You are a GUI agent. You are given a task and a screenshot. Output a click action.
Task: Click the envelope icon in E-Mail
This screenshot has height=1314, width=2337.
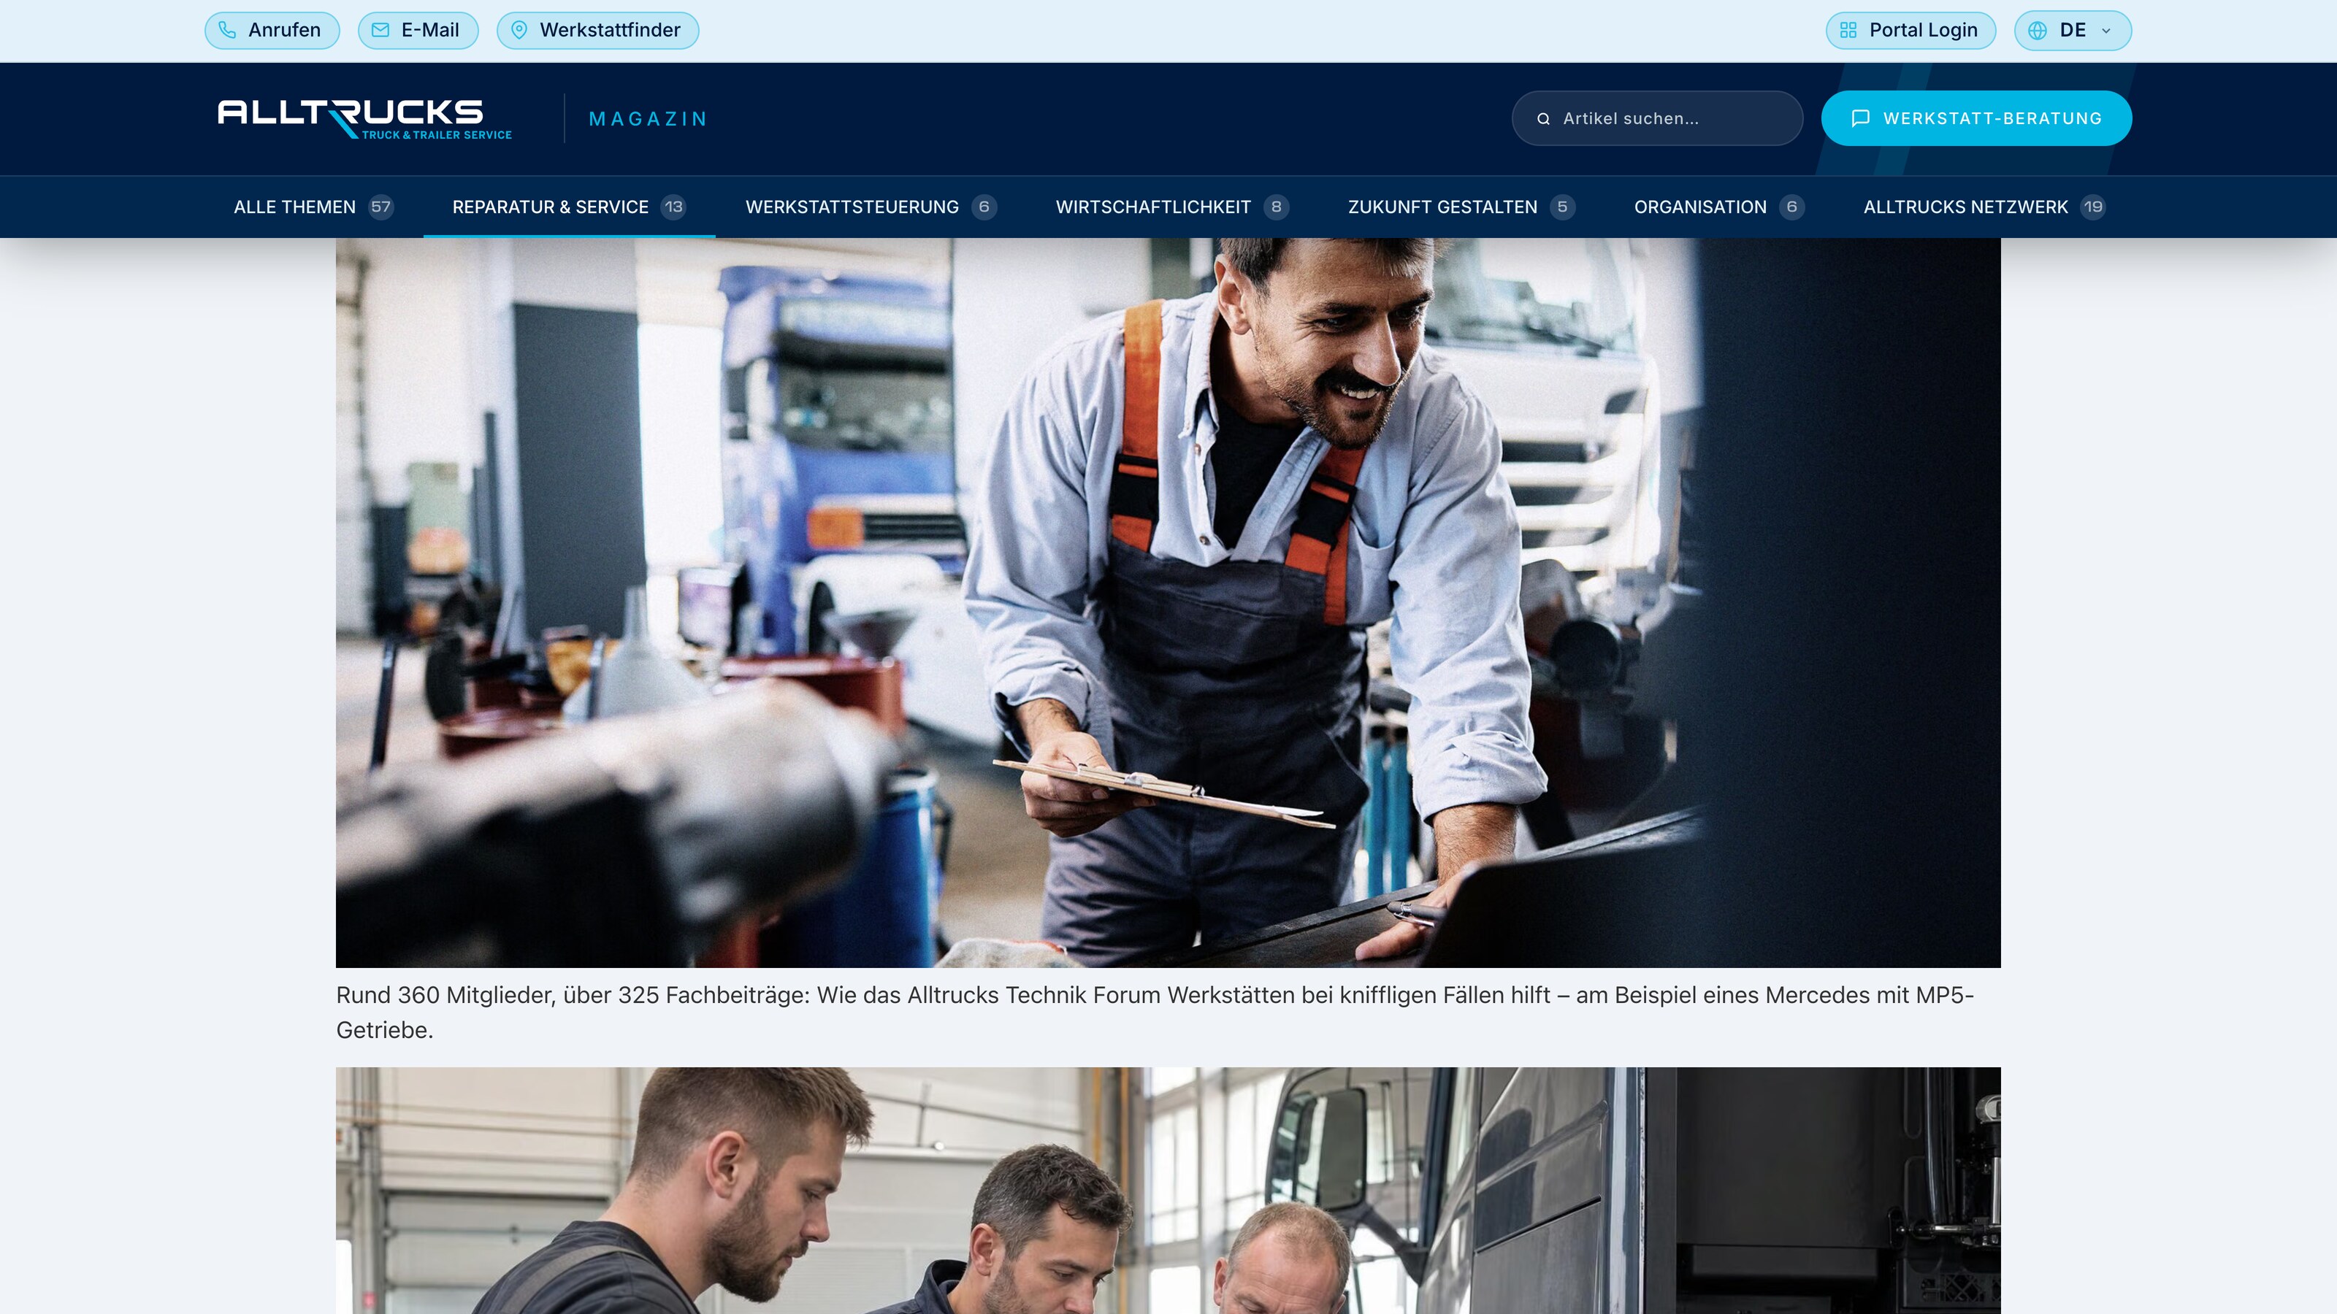tap(380, 30)
